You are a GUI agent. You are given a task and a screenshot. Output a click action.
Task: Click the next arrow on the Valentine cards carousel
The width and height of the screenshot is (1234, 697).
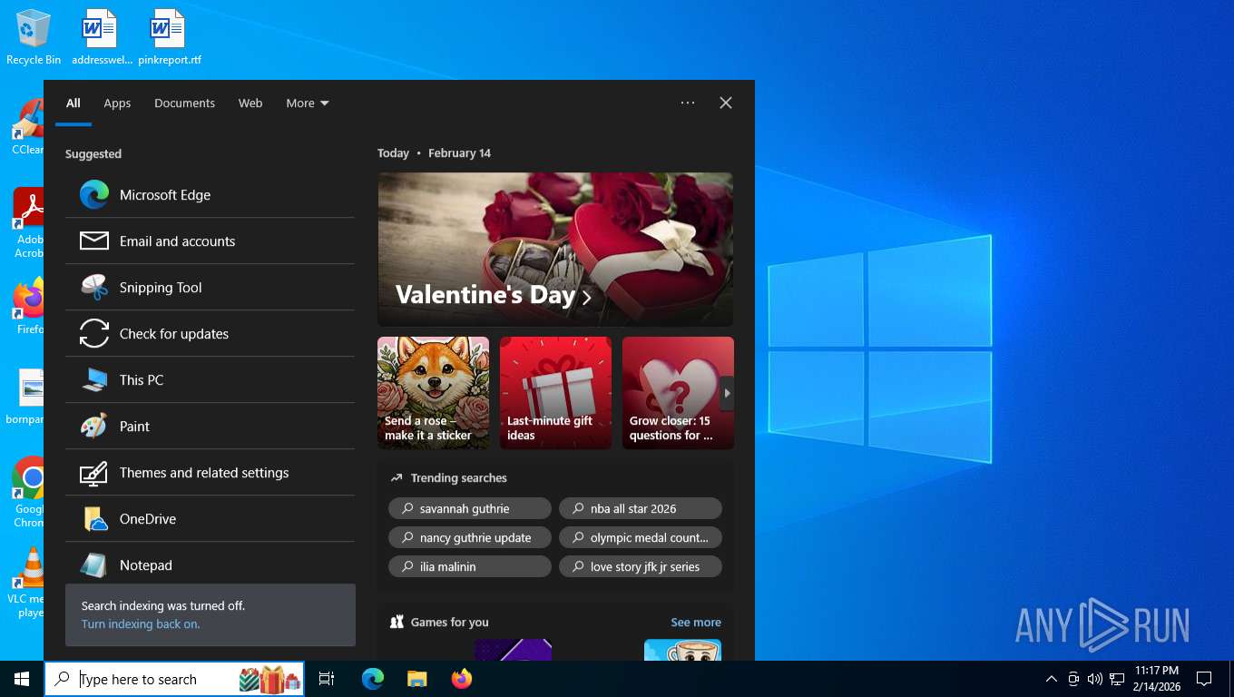(x=727, y=393)
